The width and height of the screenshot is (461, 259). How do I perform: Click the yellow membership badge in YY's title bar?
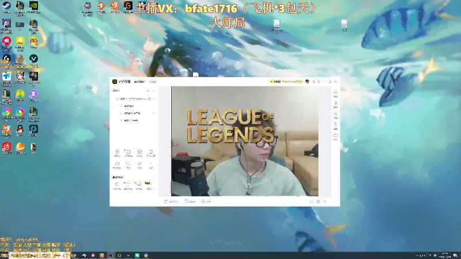click(286, 82)
